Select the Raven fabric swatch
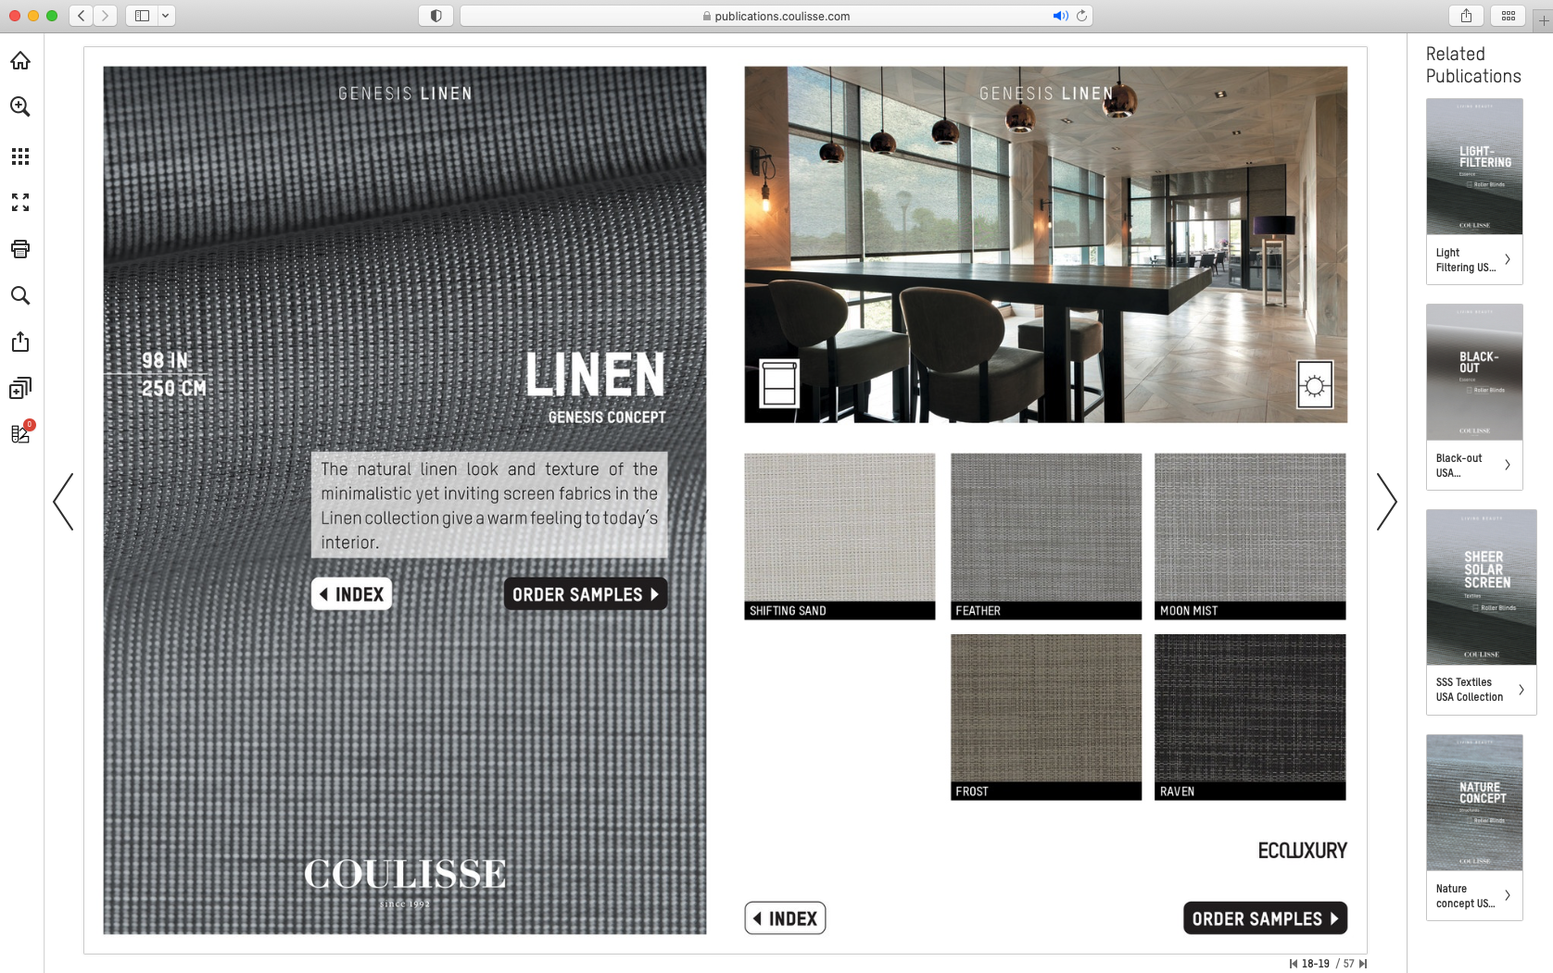 click(1249, 709)
